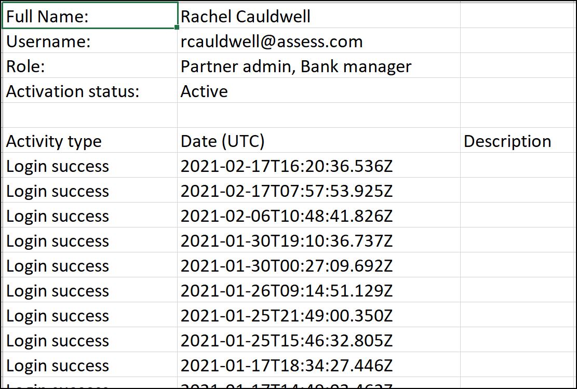Image resolution: width=577 pixels, height=389 pixels.
Task: Click 'Login success' beside 2021-01-17T18:34:27.446Z
Action: pos(58,366)
